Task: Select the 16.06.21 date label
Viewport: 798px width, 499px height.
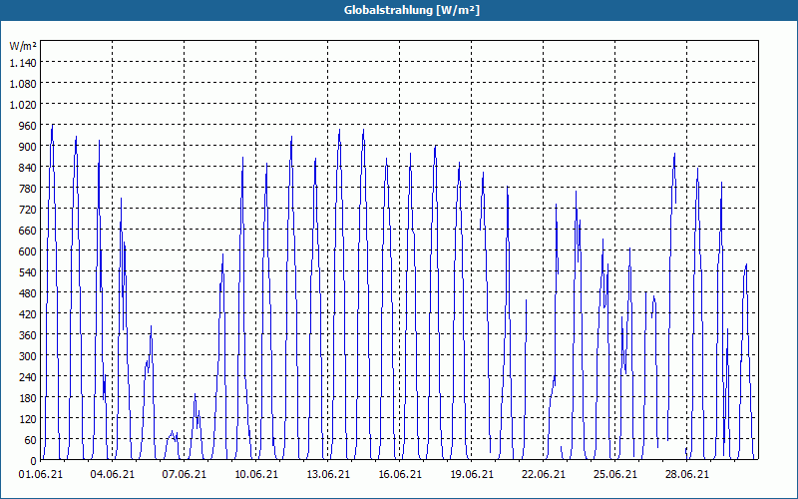Action: (x=400, y=474)
